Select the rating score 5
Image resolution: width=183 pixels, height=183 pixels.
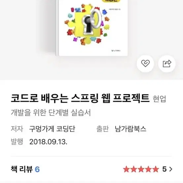pyautogui.click(x=165, y=169)
